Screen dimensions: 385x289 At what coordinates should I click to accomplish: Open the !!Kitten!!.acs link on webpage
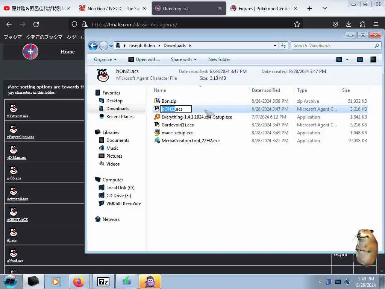tap(17, 116)
